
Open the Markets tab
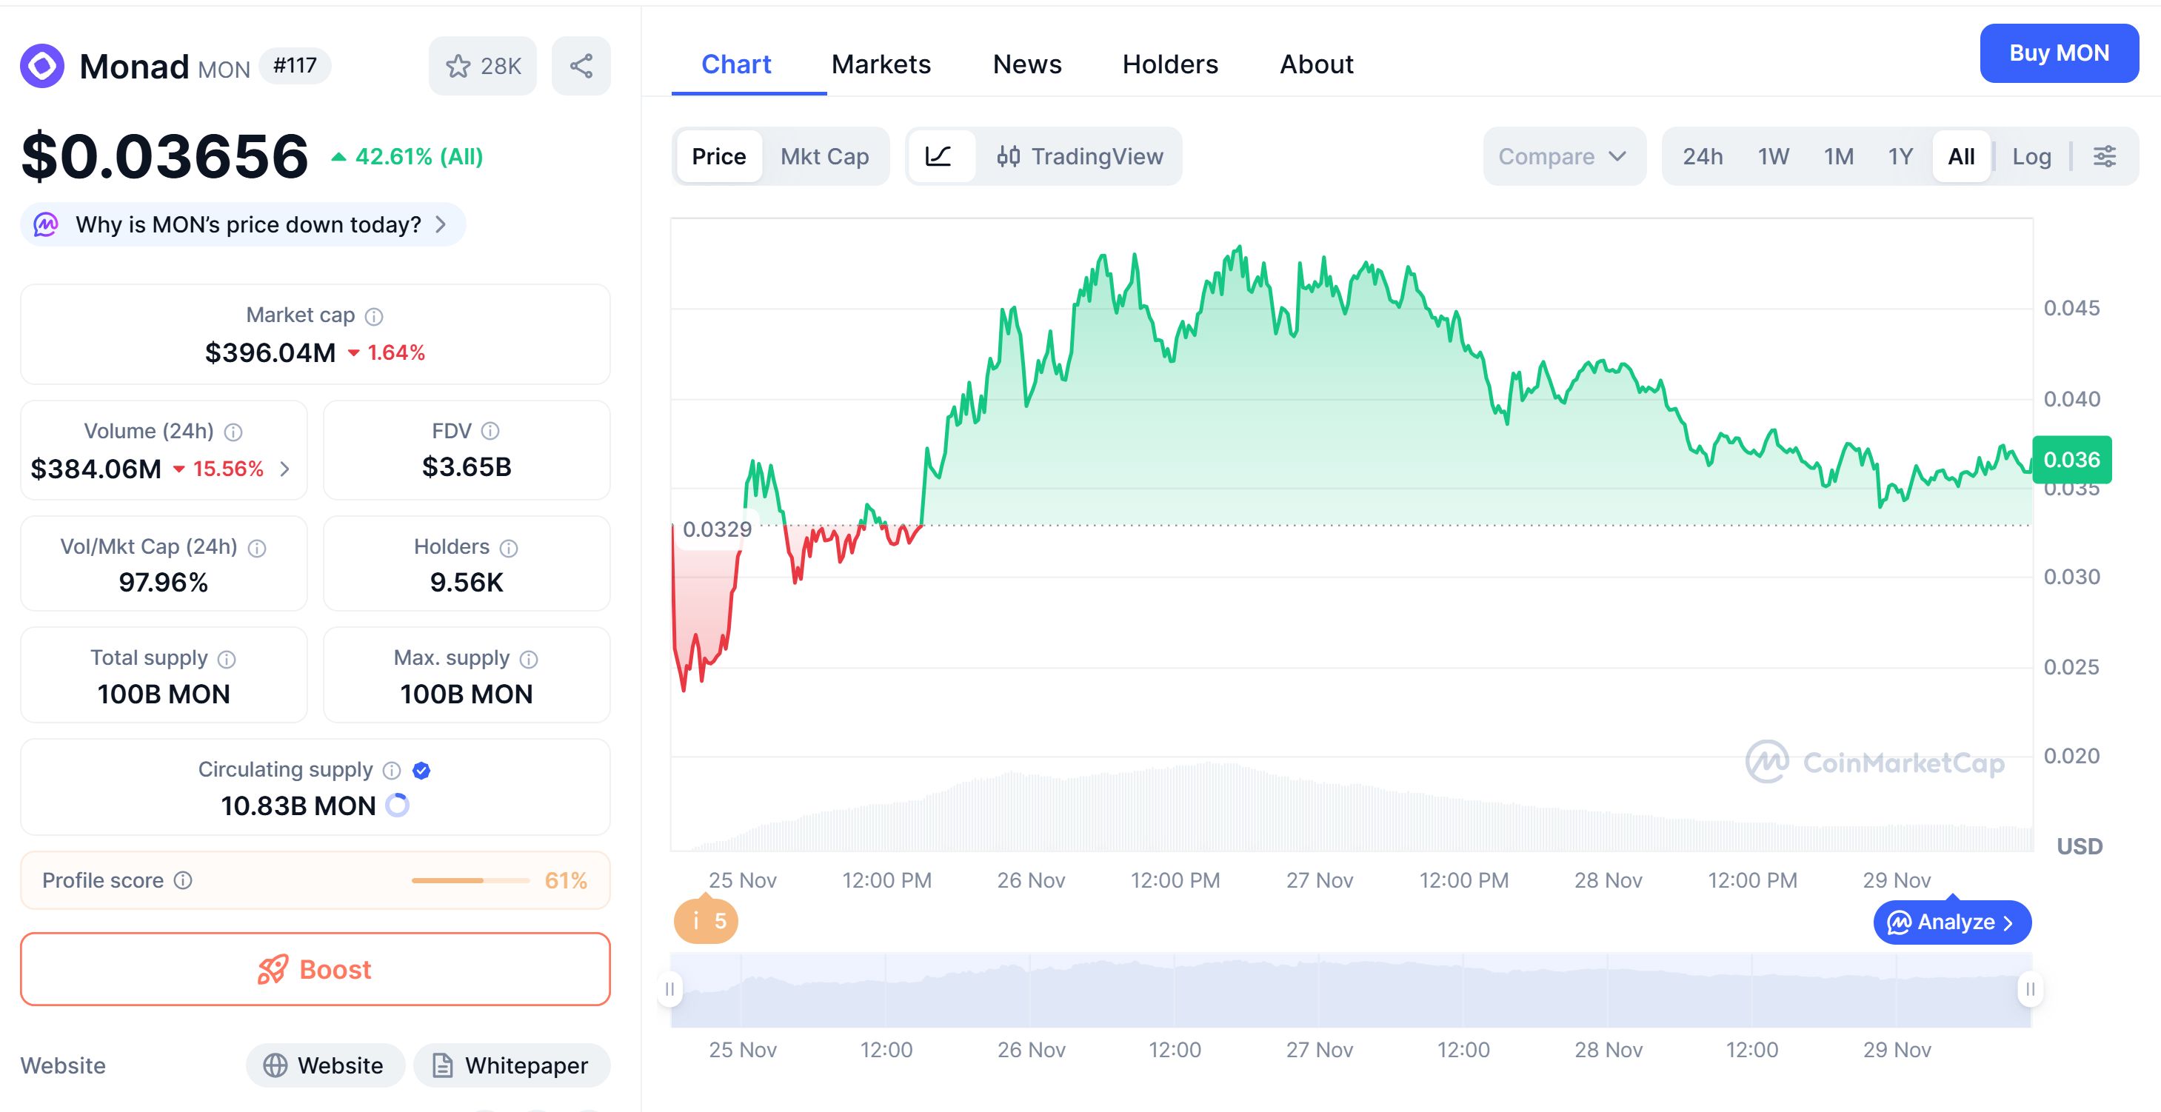point(881,64)
